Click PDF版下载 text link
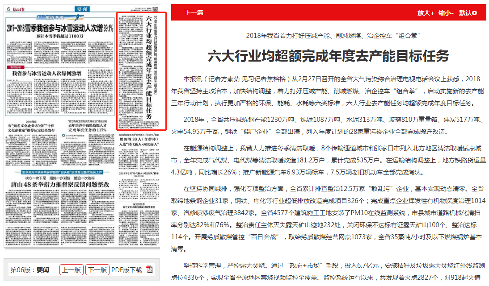The image size is (489, 286). (x=126, y=269)
